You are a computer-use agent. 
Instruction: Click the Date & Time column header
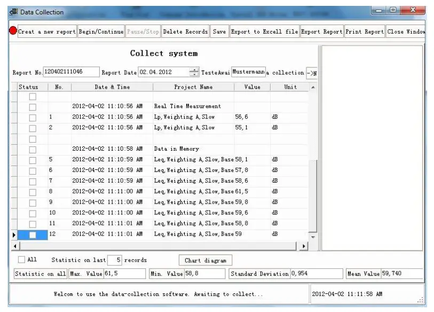(112, 87)
